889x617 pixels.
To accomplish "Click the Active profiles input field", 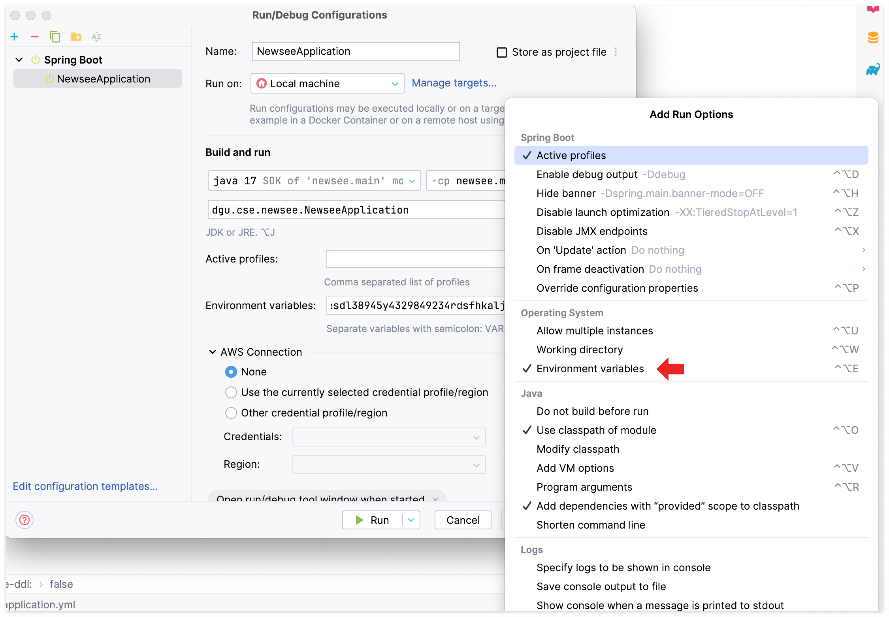I will [x=415, y=259].
